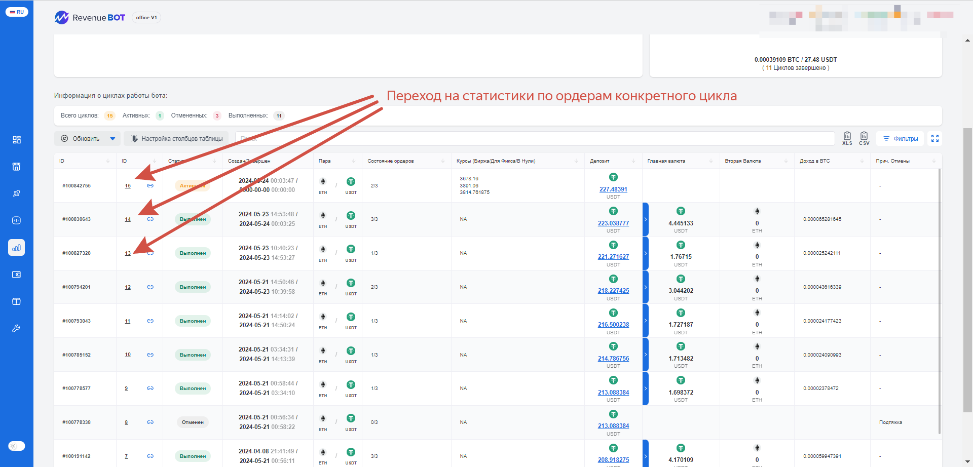Toggle the theme switch in the sidebar
973x467 pixels.
pyautogui.click(x=17, y=446)
